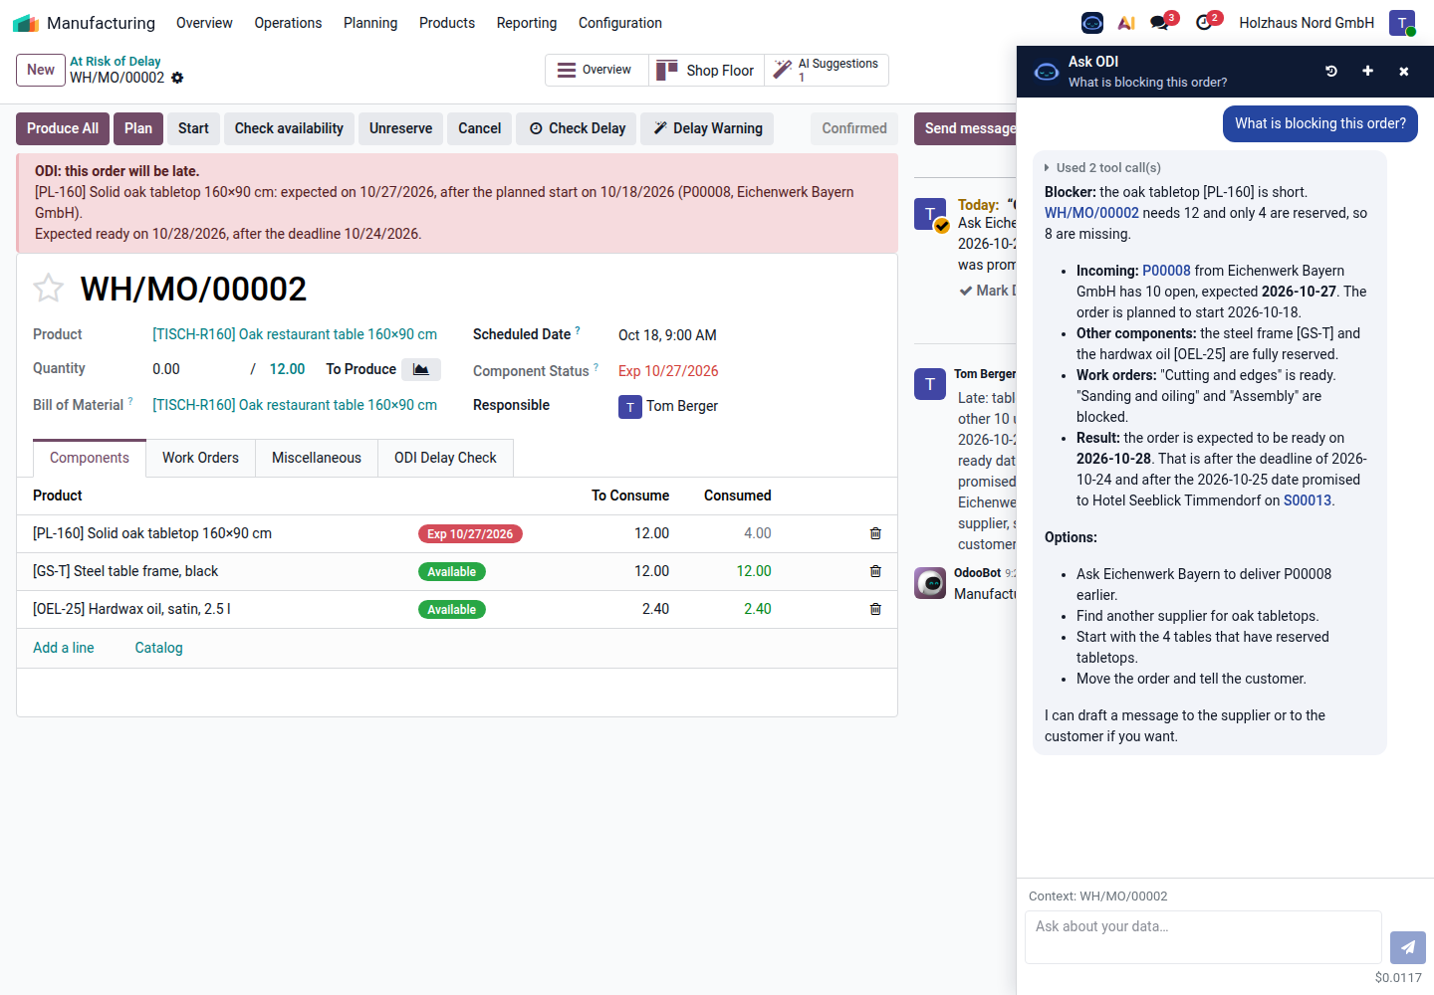1434x995 pixels.
Task: View chat history in Ask ODI panel
Action: click(x=1331, y=71)
